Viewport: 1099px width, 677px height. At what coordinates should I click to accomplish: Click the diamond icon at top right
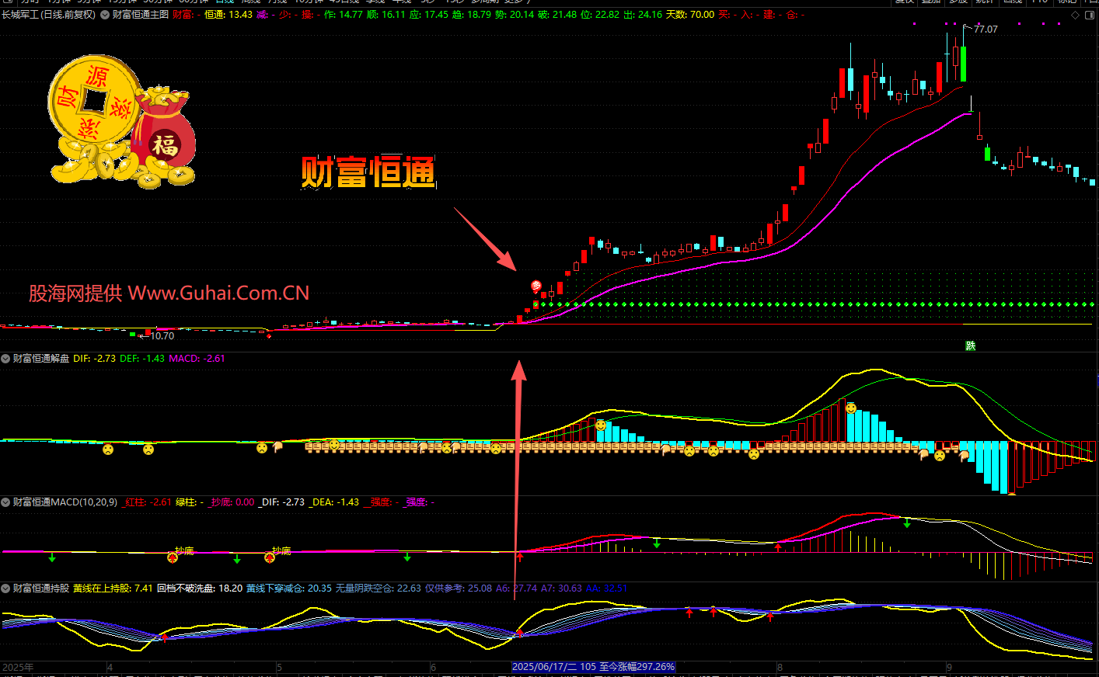(x=1076, y=15)
